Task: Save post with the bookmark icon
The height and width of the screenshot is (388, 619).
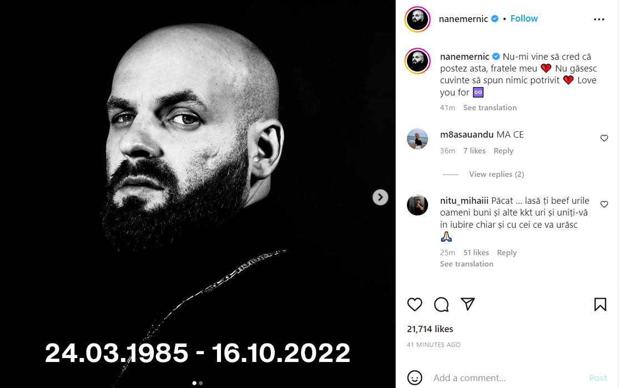Action: click(x=600, y=304)
